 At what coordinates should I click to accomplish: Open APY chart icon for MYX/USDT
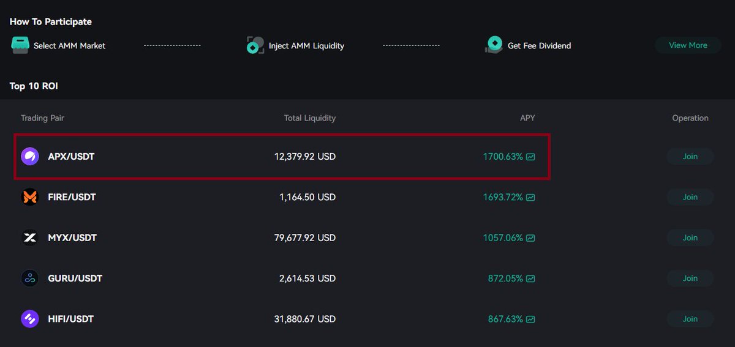pyautogui.click(x=530, y=237)
